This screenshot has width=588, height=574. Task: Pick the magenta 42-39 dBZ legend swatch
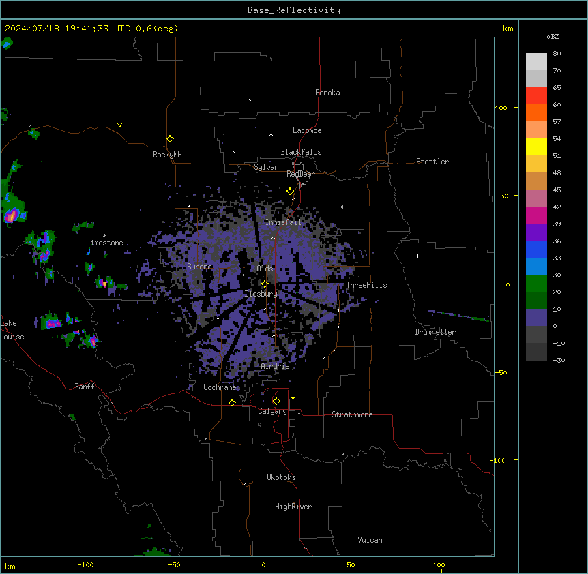click(x=536, y=215)
